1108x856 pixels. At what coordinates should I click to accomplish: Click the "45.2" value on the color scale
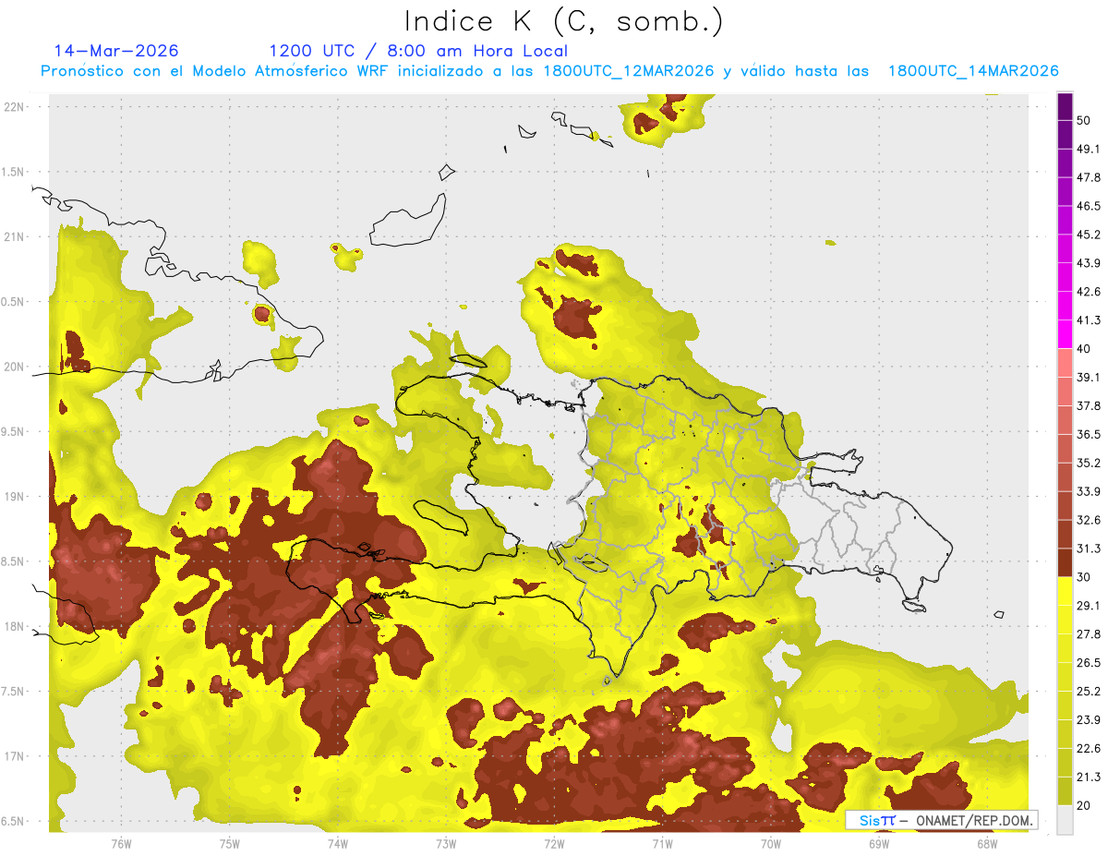click(1089, 235)
